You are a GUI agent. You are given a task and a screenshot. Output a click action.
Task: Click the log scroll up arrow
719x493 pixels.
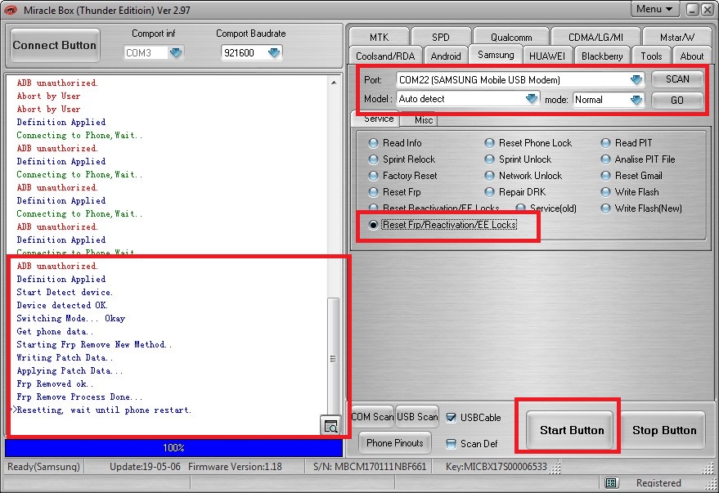click(334, 83)
